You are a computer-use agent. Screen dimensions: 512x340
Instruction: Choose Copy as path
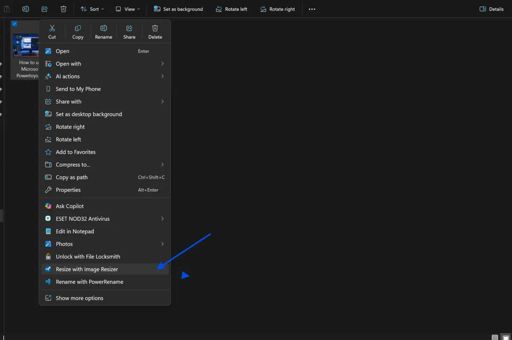[105, 177]
